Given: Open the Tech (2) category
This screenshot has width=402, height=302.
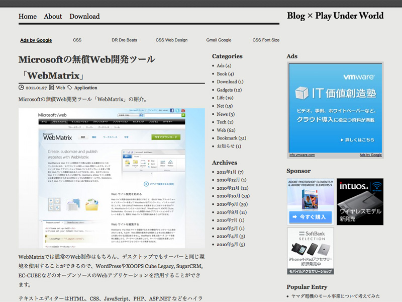Looking at the screenshot, I should (225, 122).
